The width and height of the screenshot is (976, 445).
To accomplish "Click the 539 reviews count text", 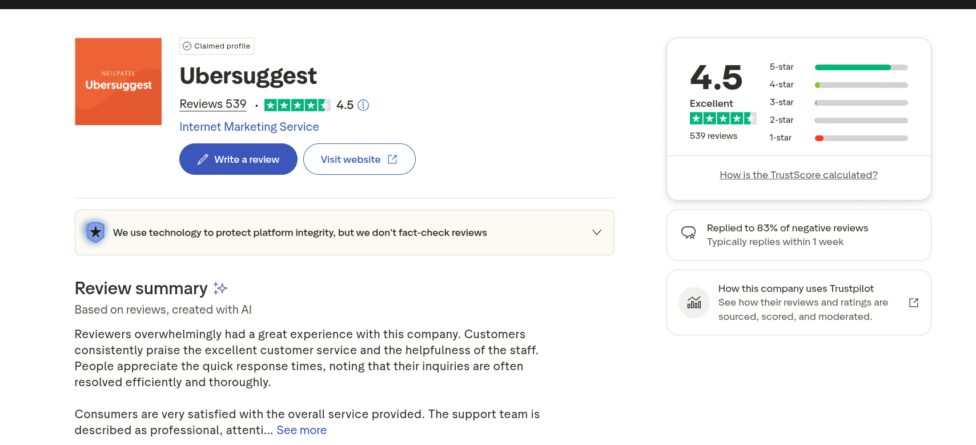I will click(713, 136).
